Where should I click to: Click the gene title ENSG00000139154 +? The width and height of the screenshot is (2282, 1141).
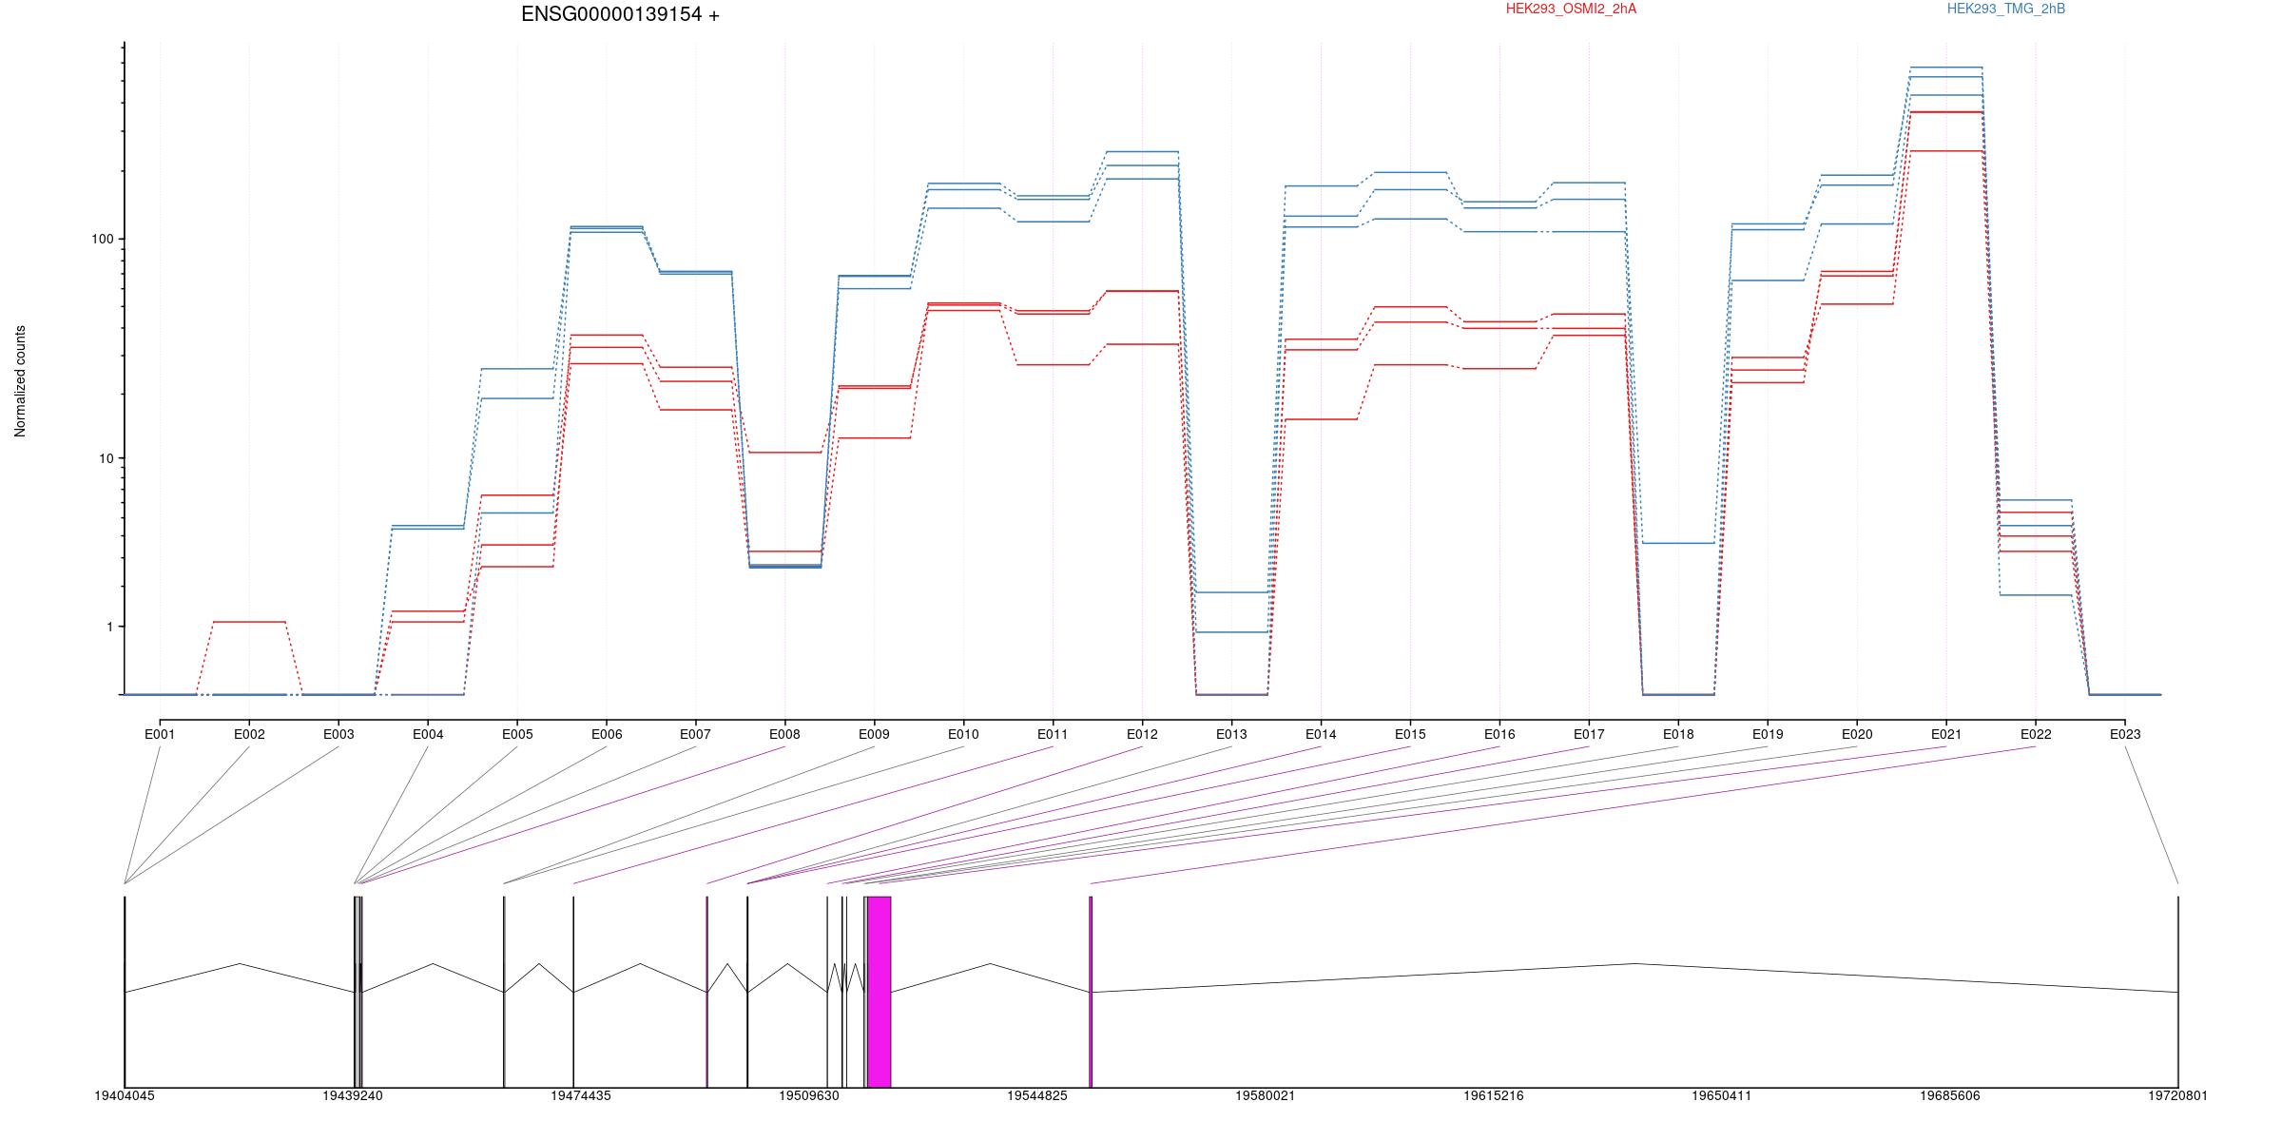[620, 15]
